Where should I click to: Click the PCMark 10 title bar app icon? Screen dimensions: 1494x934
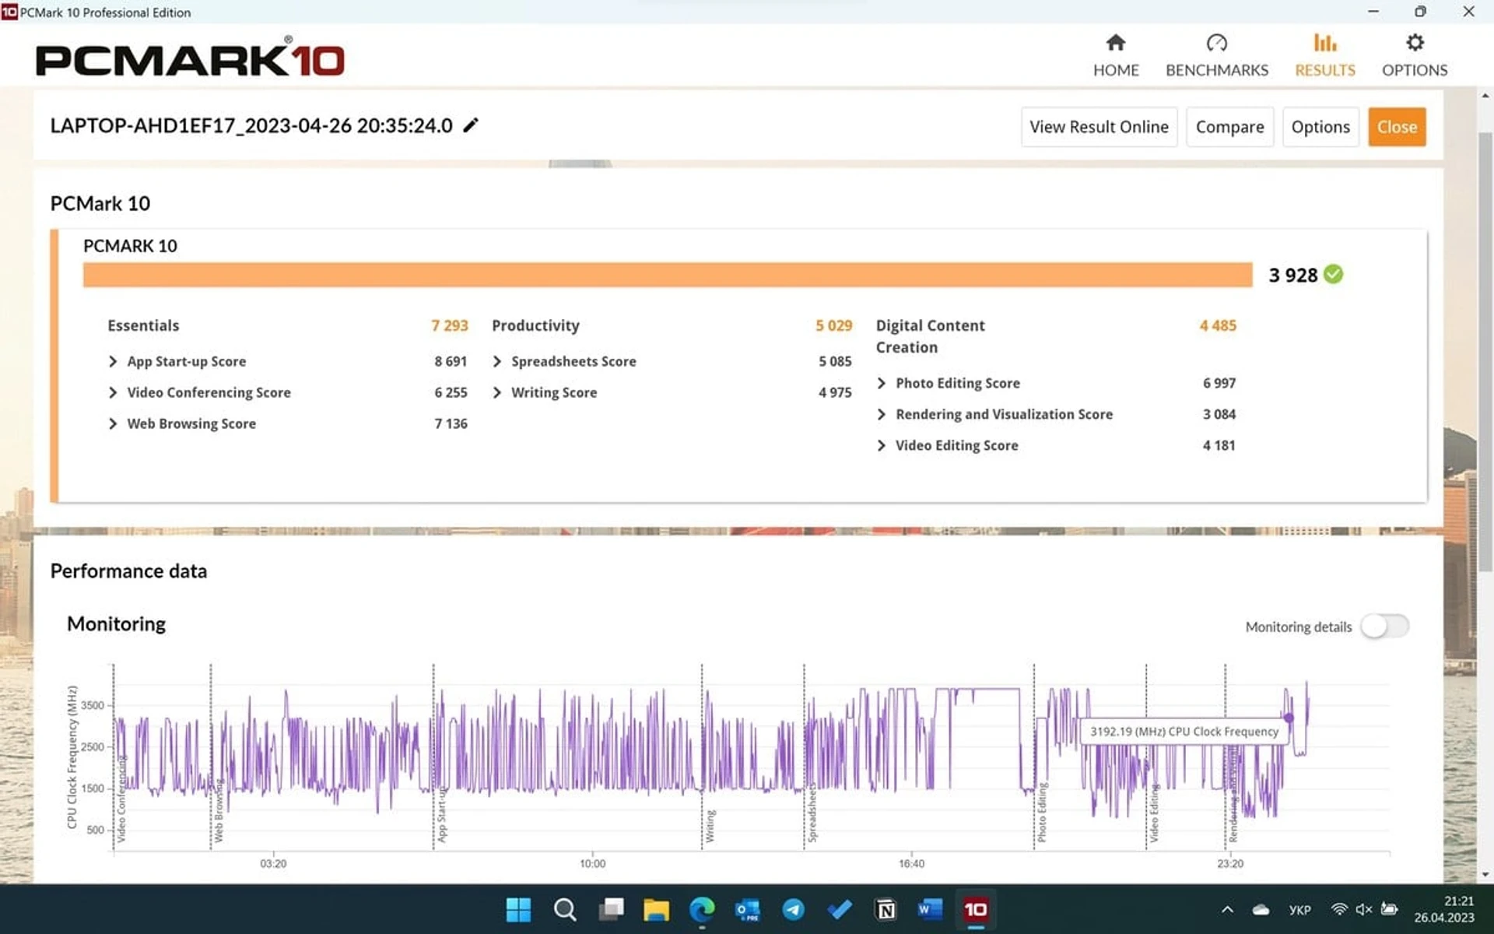9,12
